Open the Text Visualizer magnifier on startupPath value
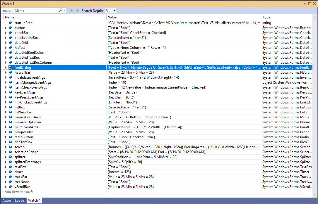This screenshot has height=204, width=318. (254, 23)
